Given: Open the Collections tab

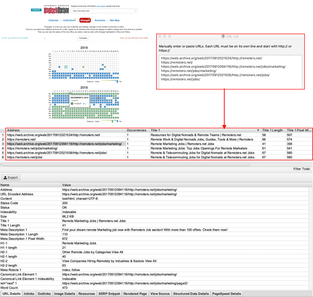Looking at the screenshot, I should click(x=69, y=21).
